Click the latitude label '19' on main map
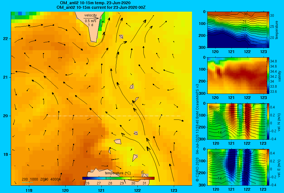 click(x=5, y=154)
